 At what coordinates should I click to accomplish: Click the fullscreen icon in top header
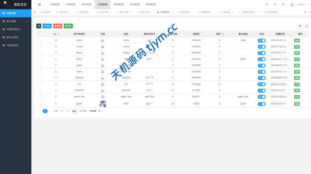click(x=283, y=5)
